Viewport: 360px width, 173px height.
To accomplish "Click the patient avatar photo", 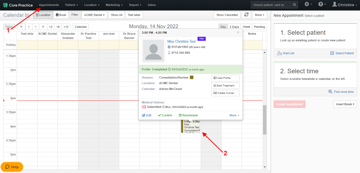I will [x=153, y=51].
